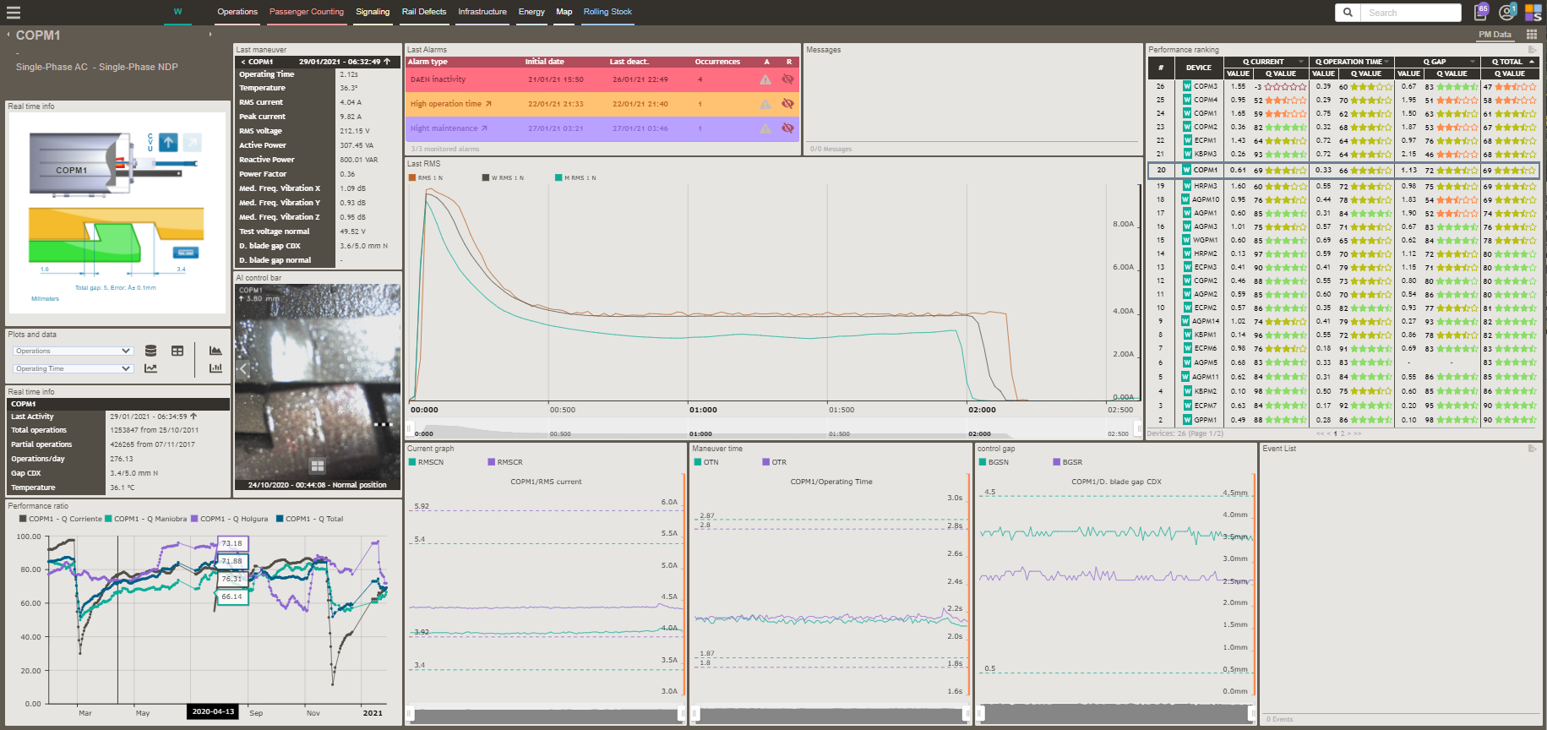
Task: Click the colored squares app logo
Action: point(1533,12)
